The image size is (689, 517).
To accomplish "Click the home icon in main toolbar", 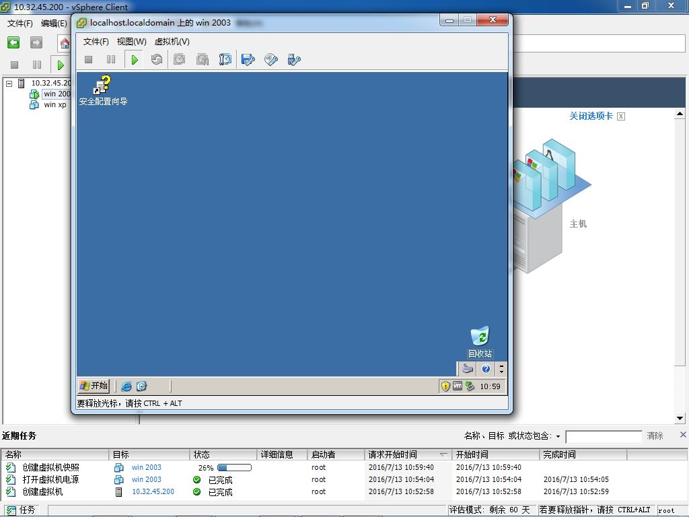I will click(x=65, y=43).
